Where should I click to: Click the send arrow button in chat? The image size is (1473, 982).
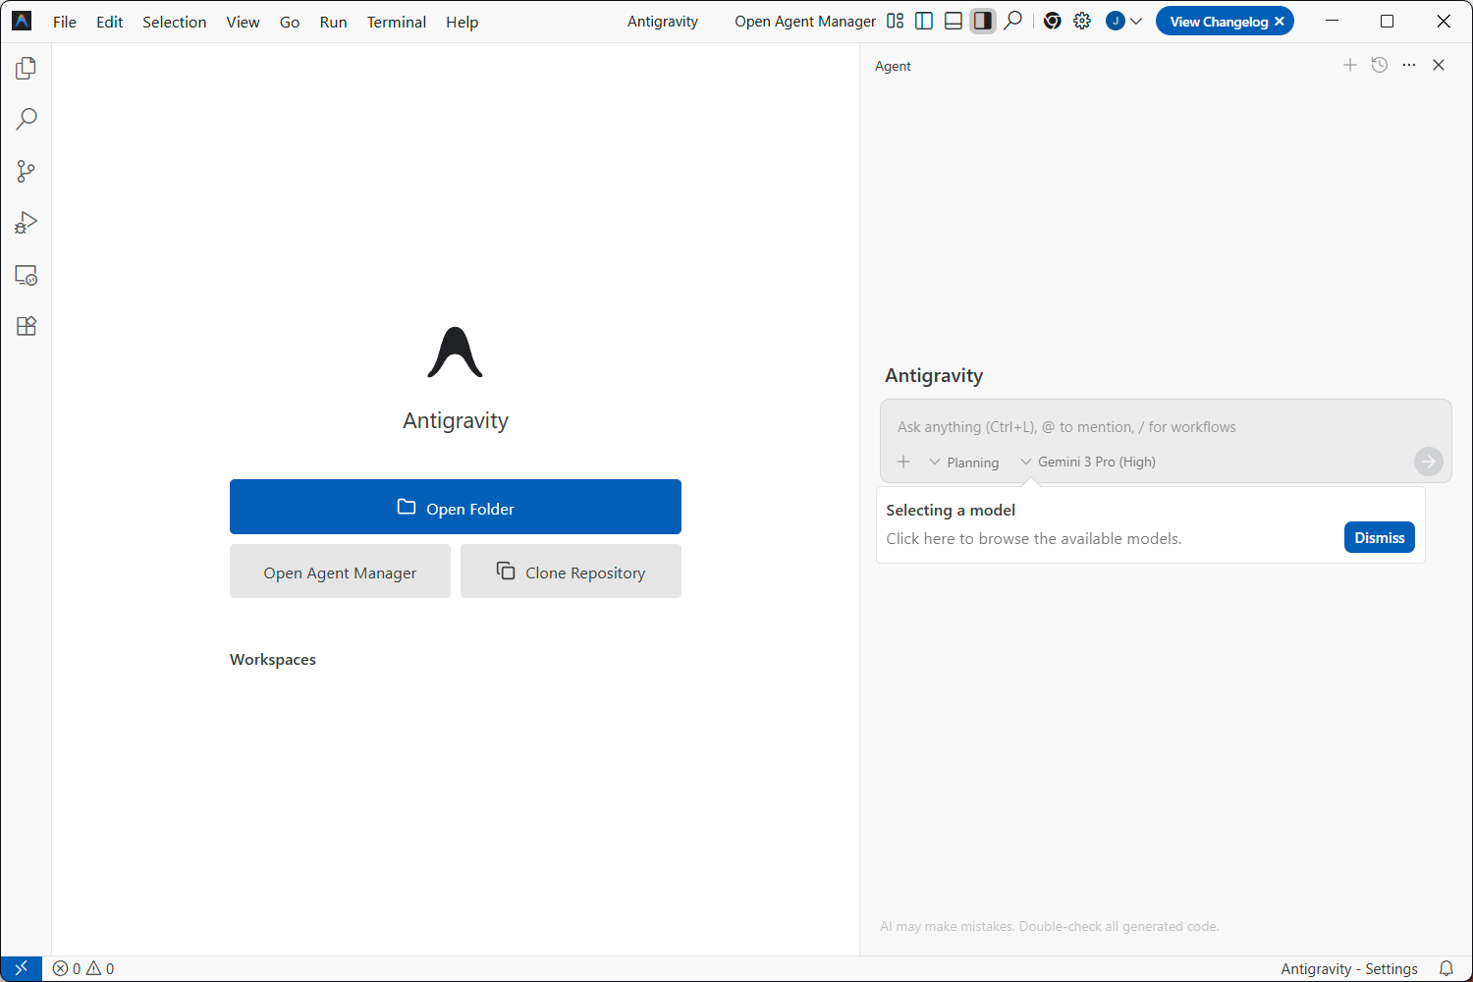pos(1429,462)
